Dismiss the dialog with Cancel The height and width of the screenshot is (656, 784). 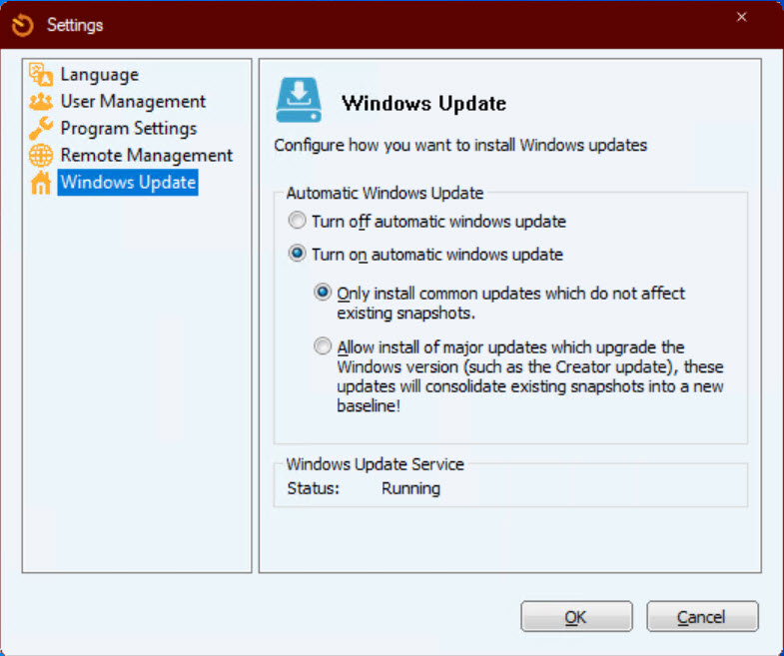[x=702, y=616]
